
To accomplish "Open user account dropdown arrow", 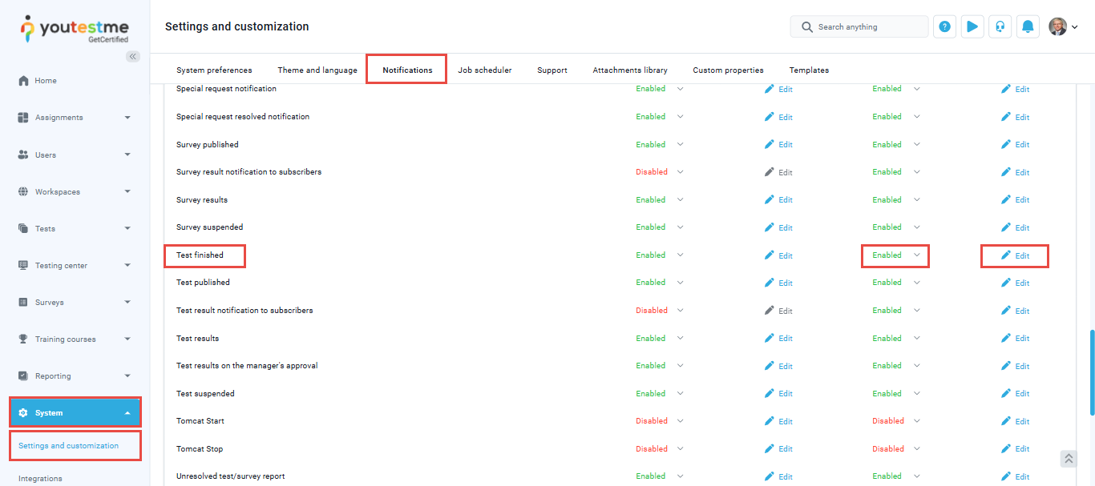I will coord(1075,27).
